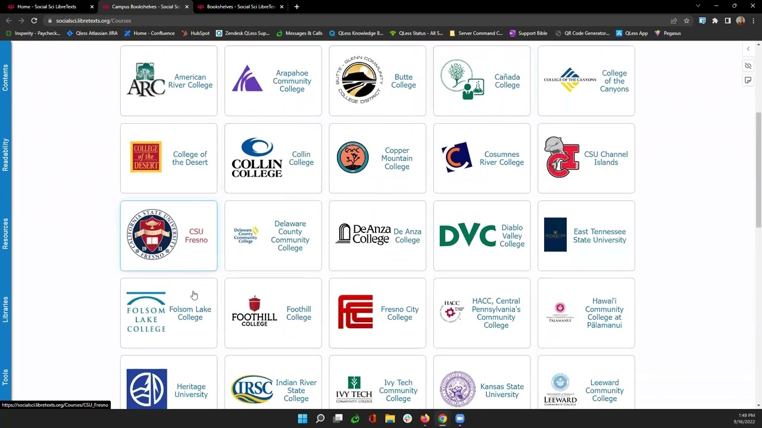Click the address bar URL field
762x428 pixels.
(x=357, y=20)
